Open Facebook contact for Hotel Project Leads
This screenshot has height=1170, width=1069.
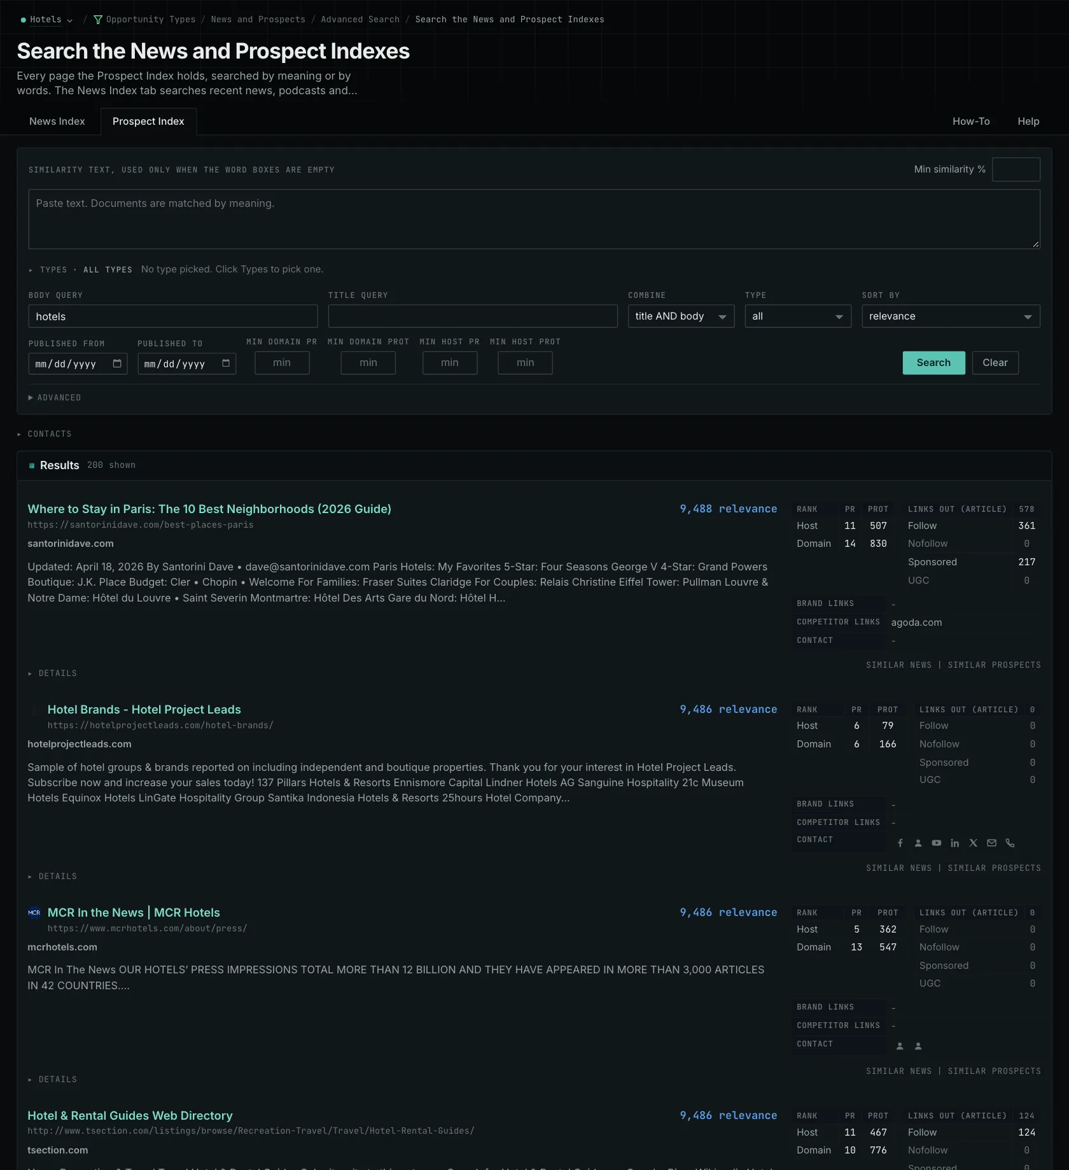pos(900,843)
